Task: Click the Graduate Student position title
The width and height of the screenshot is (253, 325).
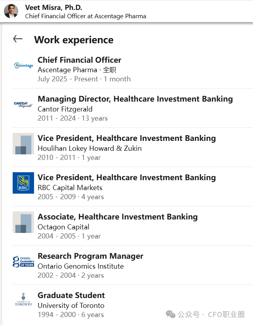Action: (x=71, y=295)
